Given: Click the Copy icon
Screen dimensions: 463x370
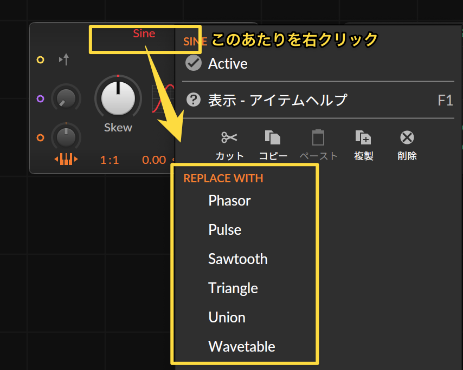Looking at the screenshot, I should 273,137.
